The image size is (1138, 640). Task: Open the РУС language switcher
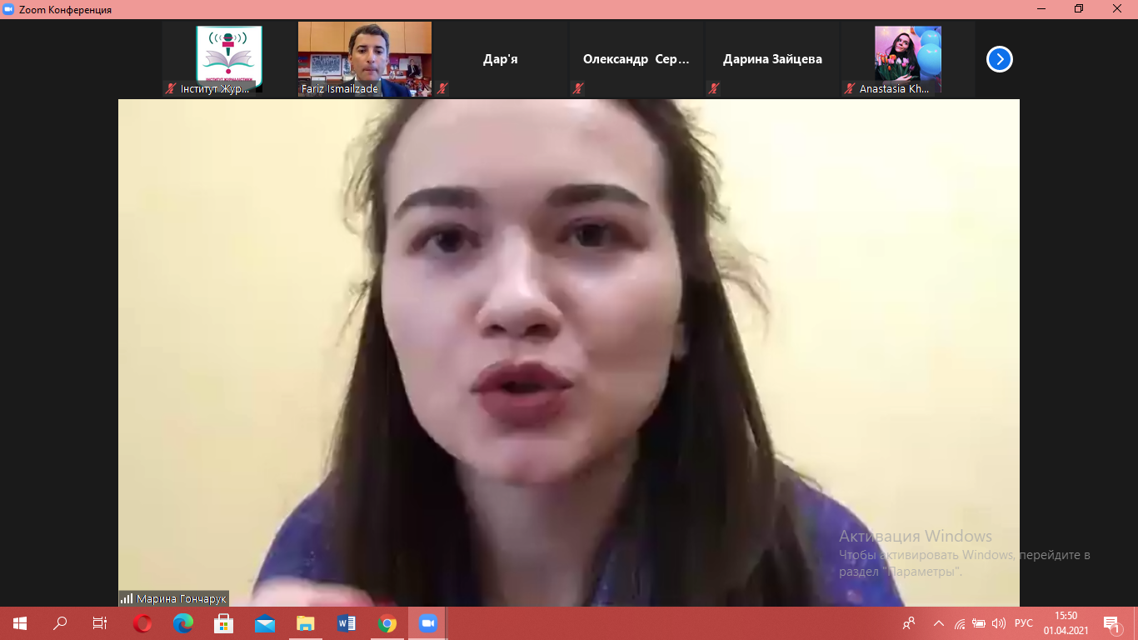[x=1024, y=623]
